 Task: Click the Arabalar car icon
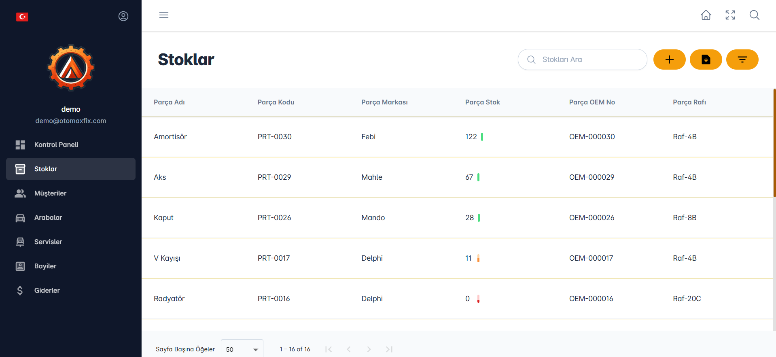click(x=20, y=218)
